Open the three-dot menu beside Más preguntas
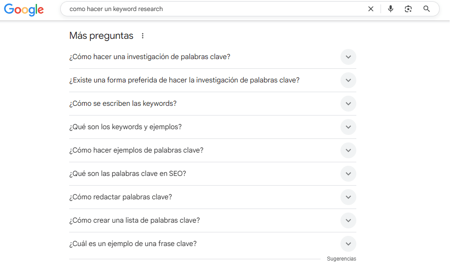Viewport: 451px width, 265px height. click(143, 36)
